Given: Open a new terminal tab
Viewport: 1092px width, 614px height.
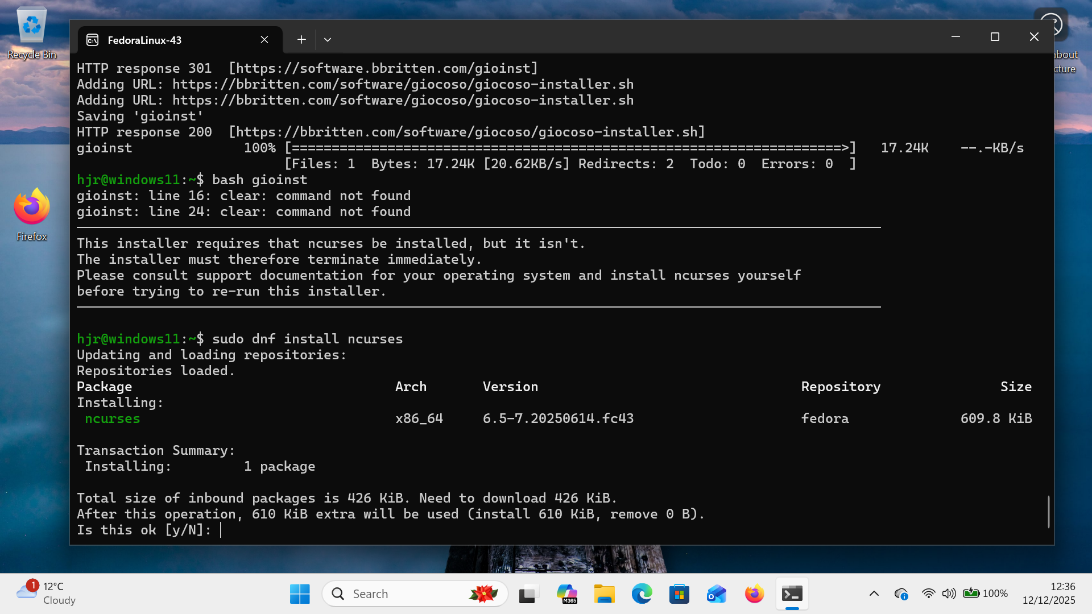Looking at the screenshot, I should click(301, 40).
